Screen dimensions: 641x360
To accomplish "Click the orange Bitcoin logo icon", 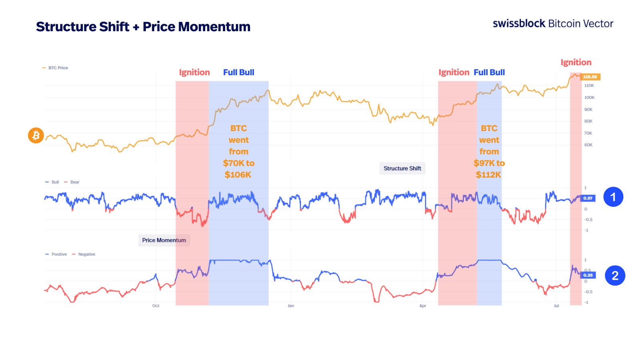I will (x=36, y=136).
